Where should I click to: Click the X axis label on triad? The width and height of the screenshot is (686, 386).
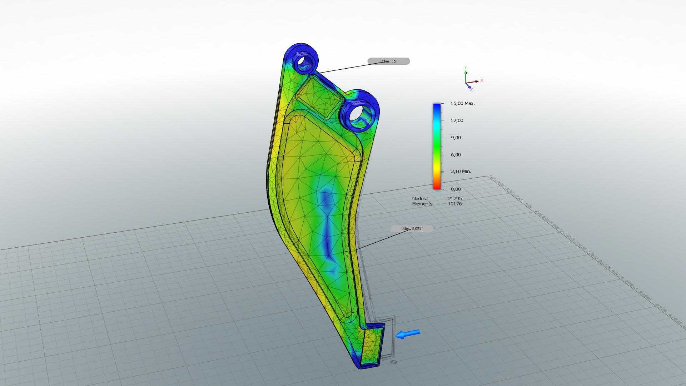[x=482, y=81]
